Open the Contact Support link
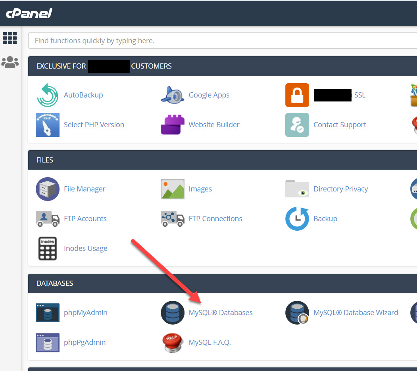The height and width of the screenshot is (371, 417). [x=340, y=125]
